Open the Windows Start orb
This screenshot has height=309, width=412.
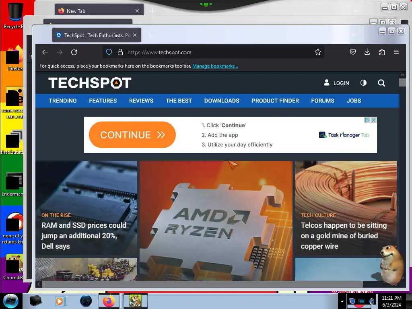11,301
